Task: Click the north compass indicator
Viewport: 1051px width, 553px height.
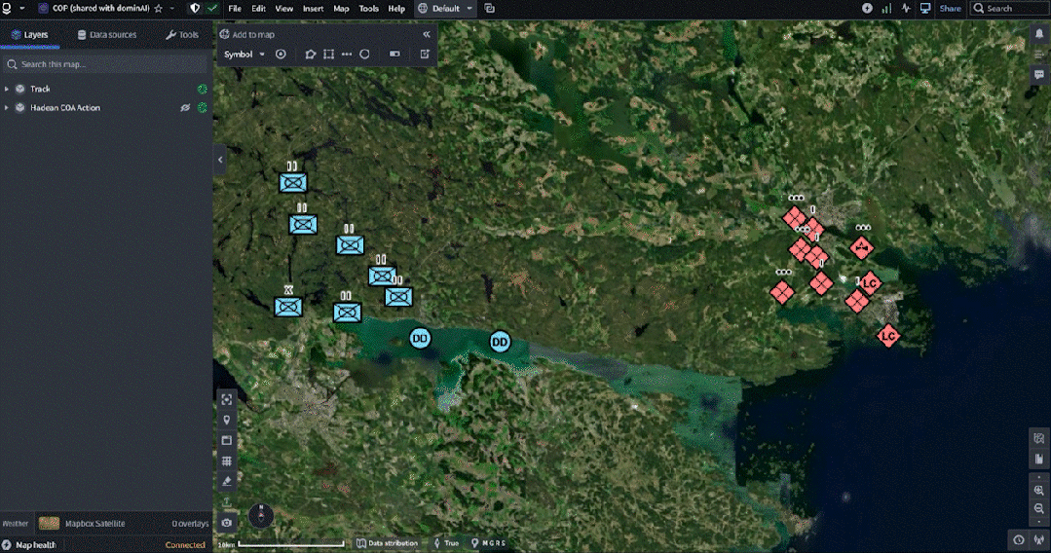Action: [x=261, y=515]
